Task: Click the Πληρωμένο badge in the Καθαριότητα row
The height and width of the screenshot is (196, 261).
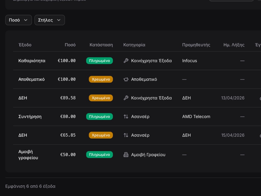Action: [x=99, y=61]
